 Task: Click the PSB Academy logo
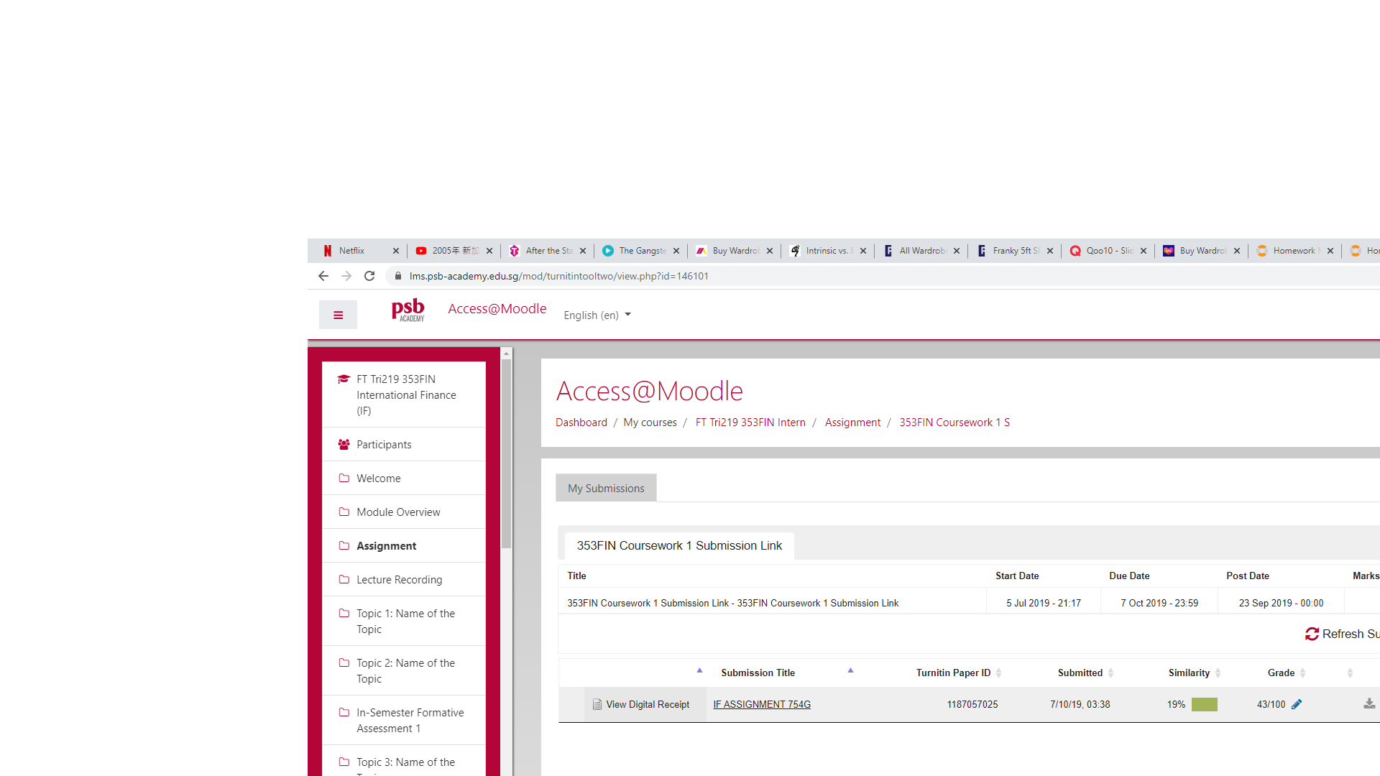click(x=408, y=310)
